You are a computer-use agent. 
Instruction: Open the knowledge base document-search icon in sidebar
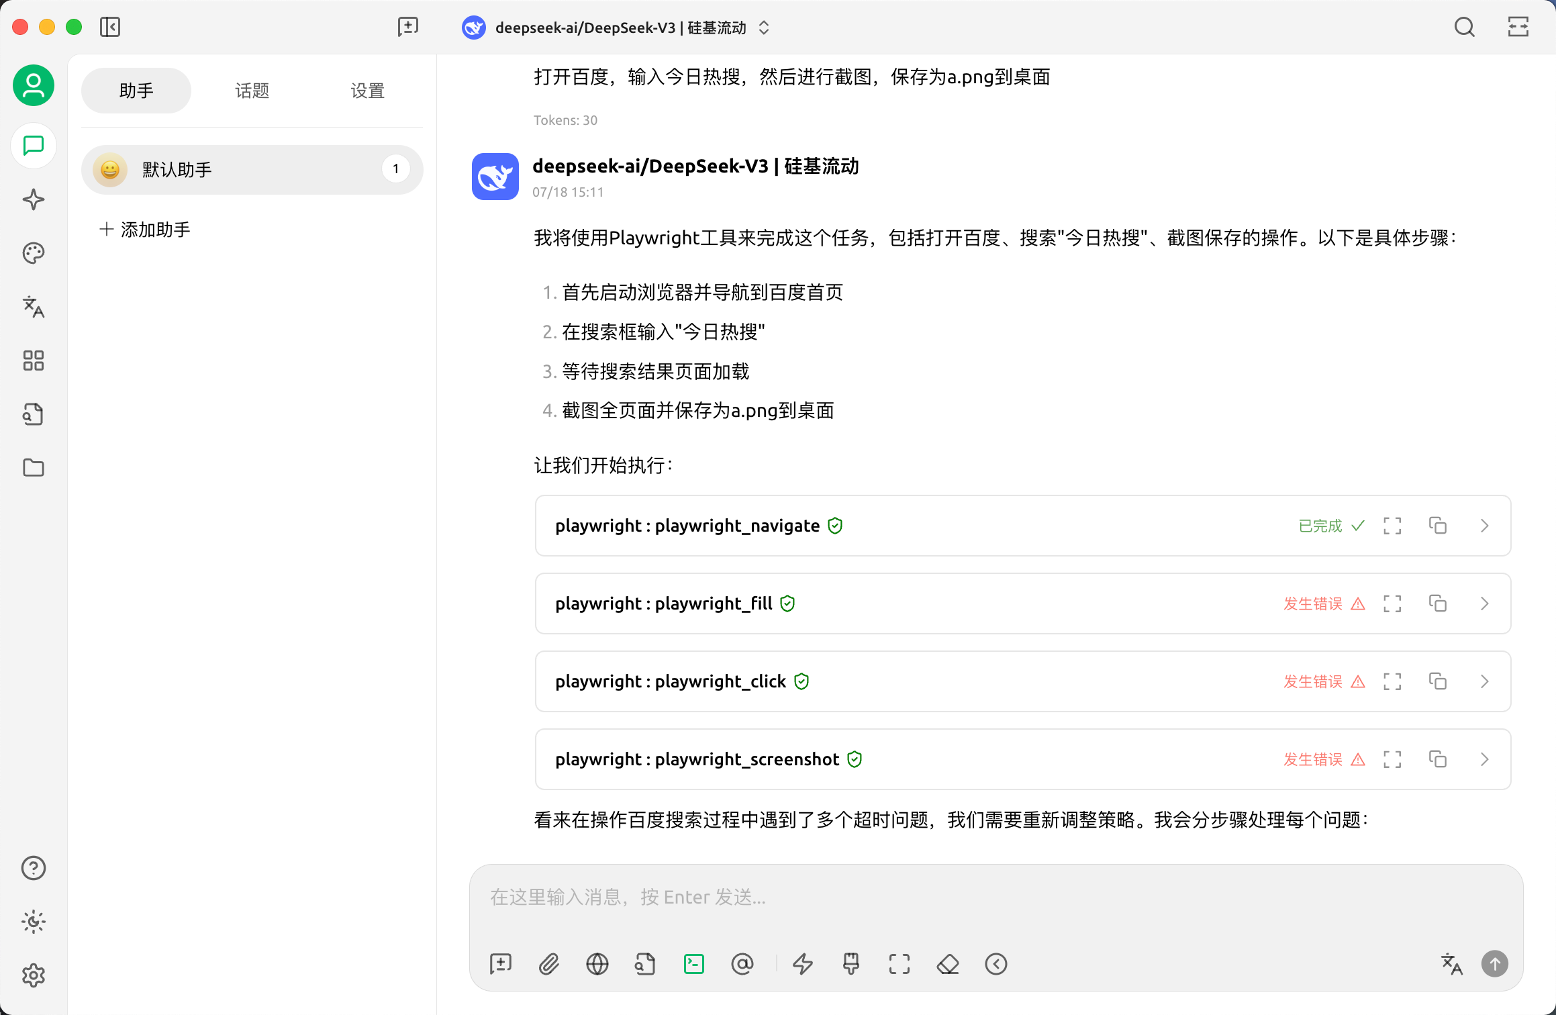click(34, 414)
